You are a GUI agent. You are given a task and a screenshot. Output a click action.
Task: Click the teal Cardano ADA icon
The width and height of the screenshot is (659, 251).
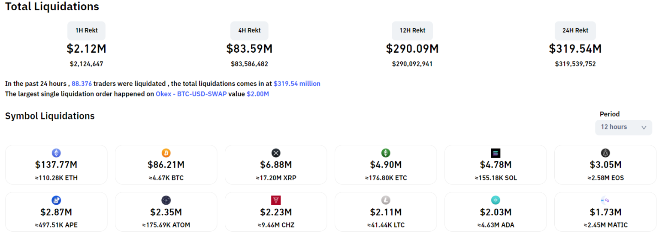click(496, 200)
